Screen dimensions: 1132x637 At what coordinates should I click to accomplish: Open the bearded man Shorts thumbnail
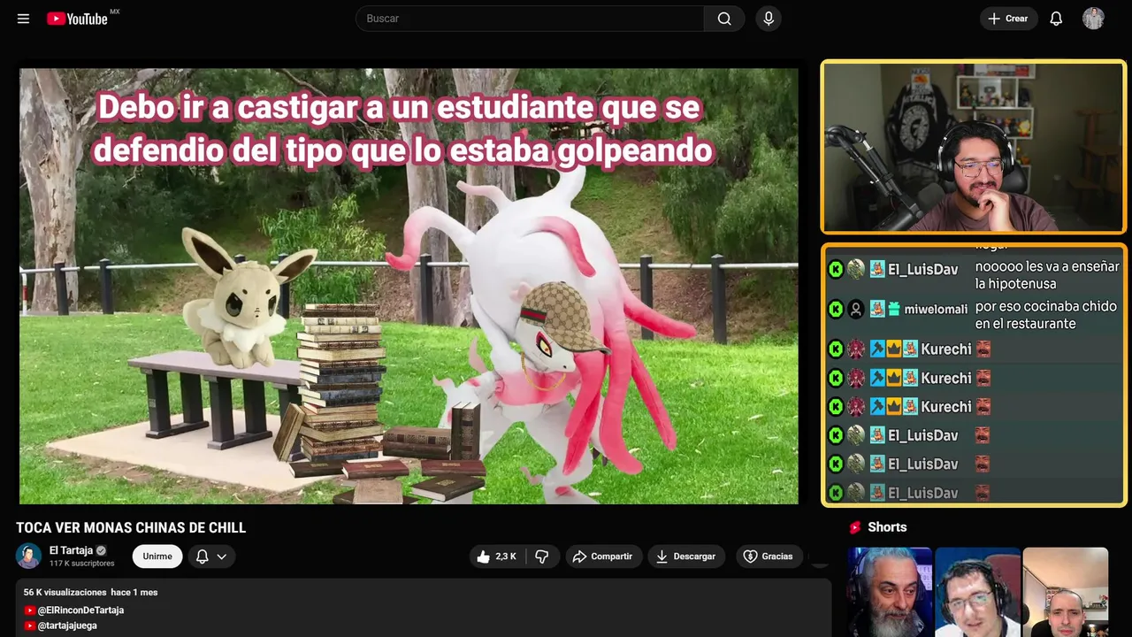[890, 592]
